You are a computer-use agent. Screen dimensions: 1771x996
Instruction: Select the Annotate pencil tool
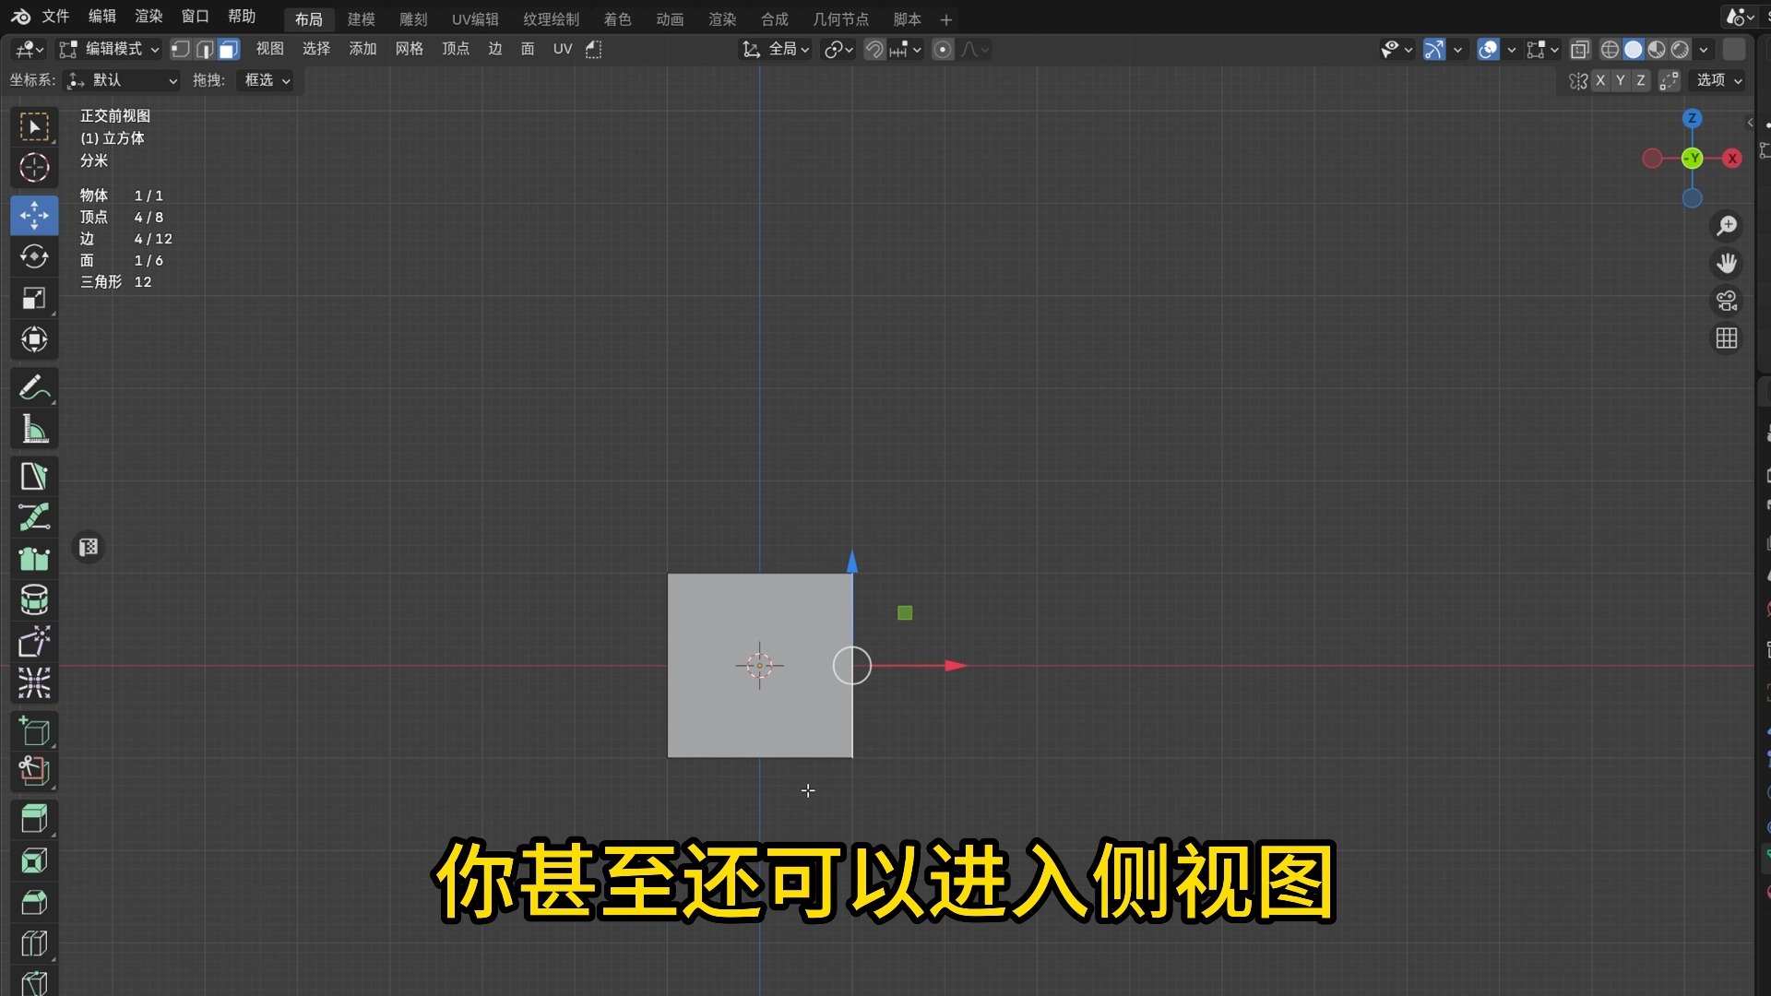[34, 387]
